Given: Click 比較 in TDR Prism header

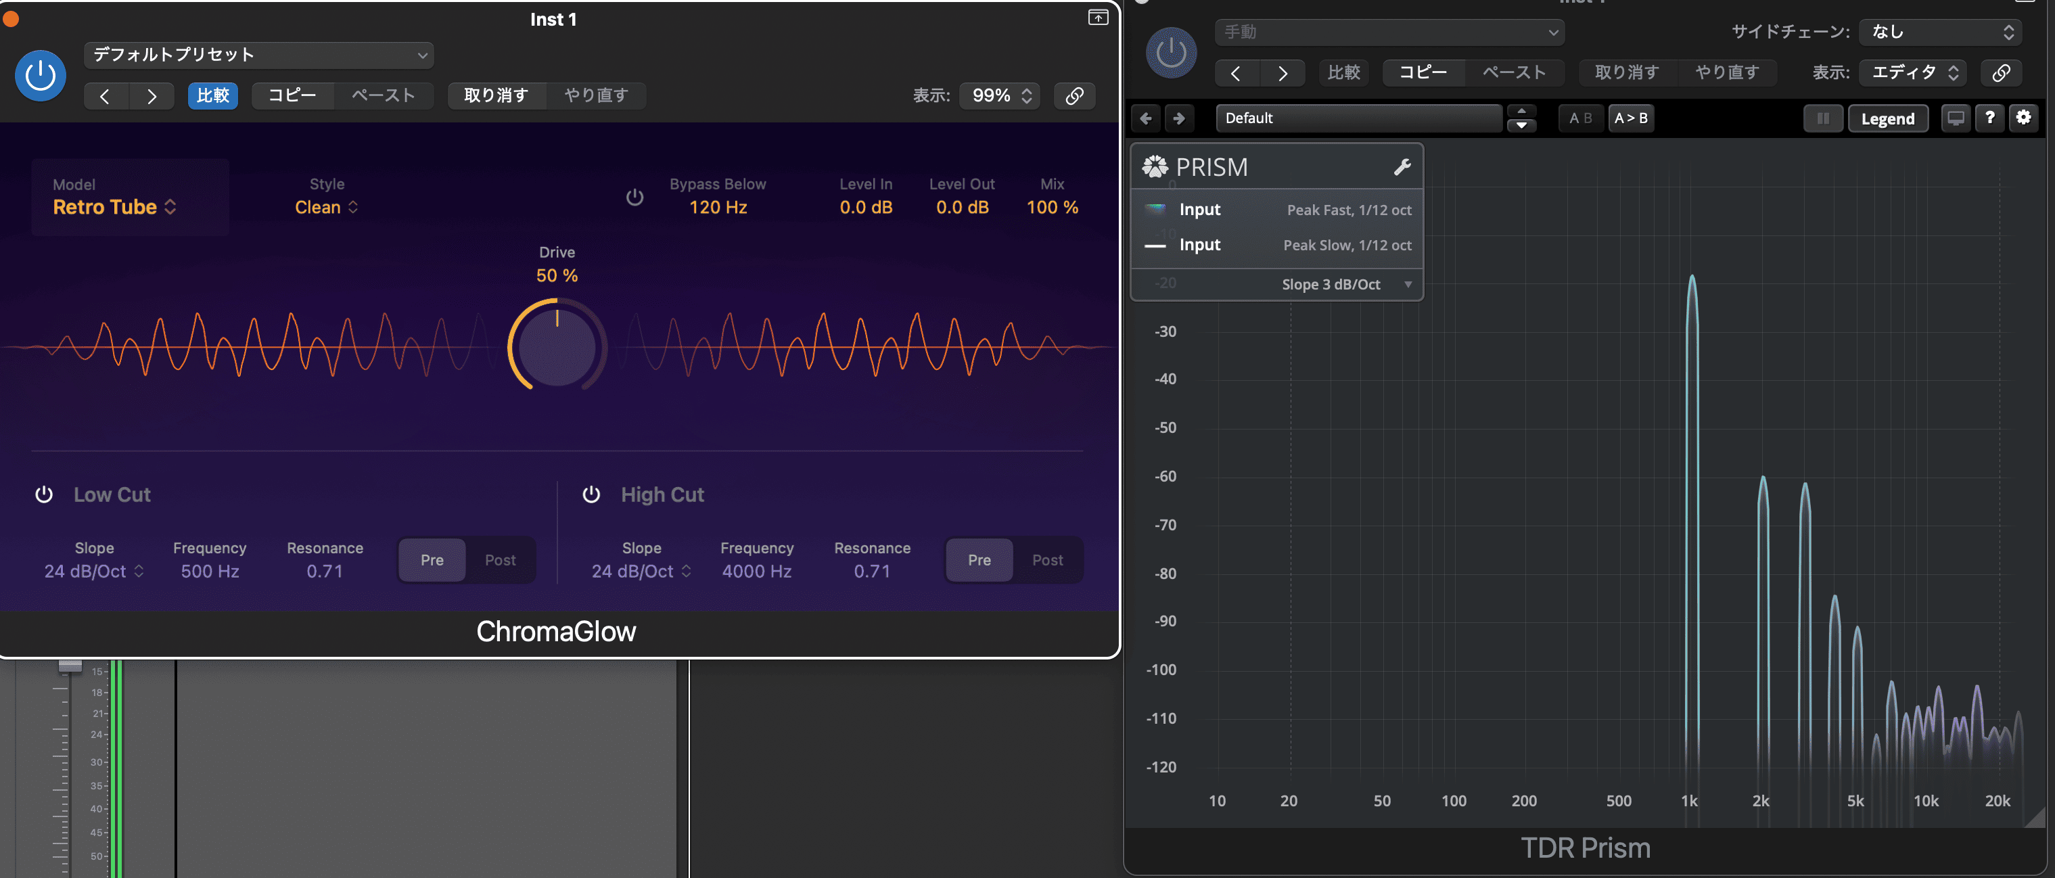Looking at the screenshot, I should (x=1343, y=72).
